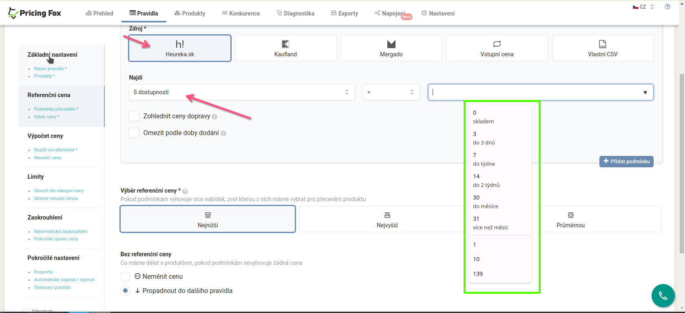The image size is (685, 313).
Task: Go to Základní nastavení section
Action: coord(52,55)
